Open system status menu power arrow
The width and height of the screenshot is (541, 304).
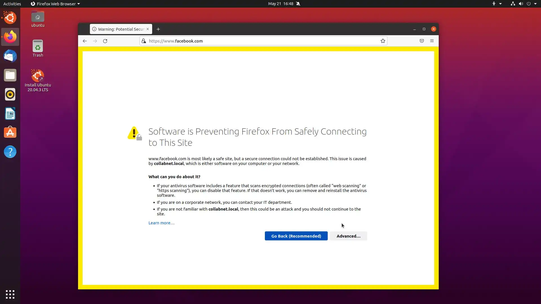tap(535, 4)
